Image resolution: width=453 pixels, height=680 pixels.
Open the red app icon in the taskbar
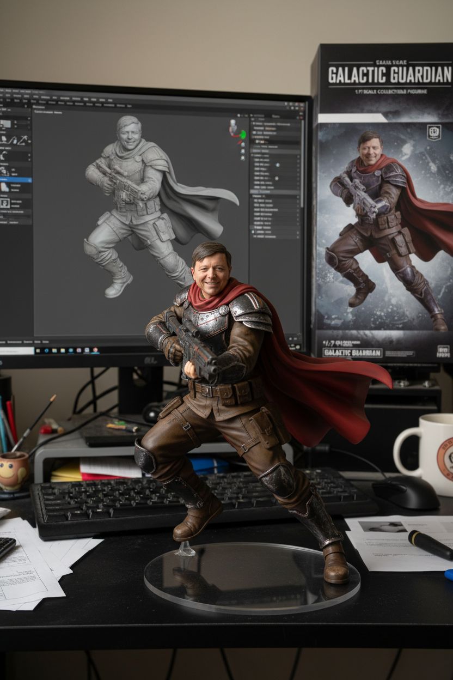(96, 350)
